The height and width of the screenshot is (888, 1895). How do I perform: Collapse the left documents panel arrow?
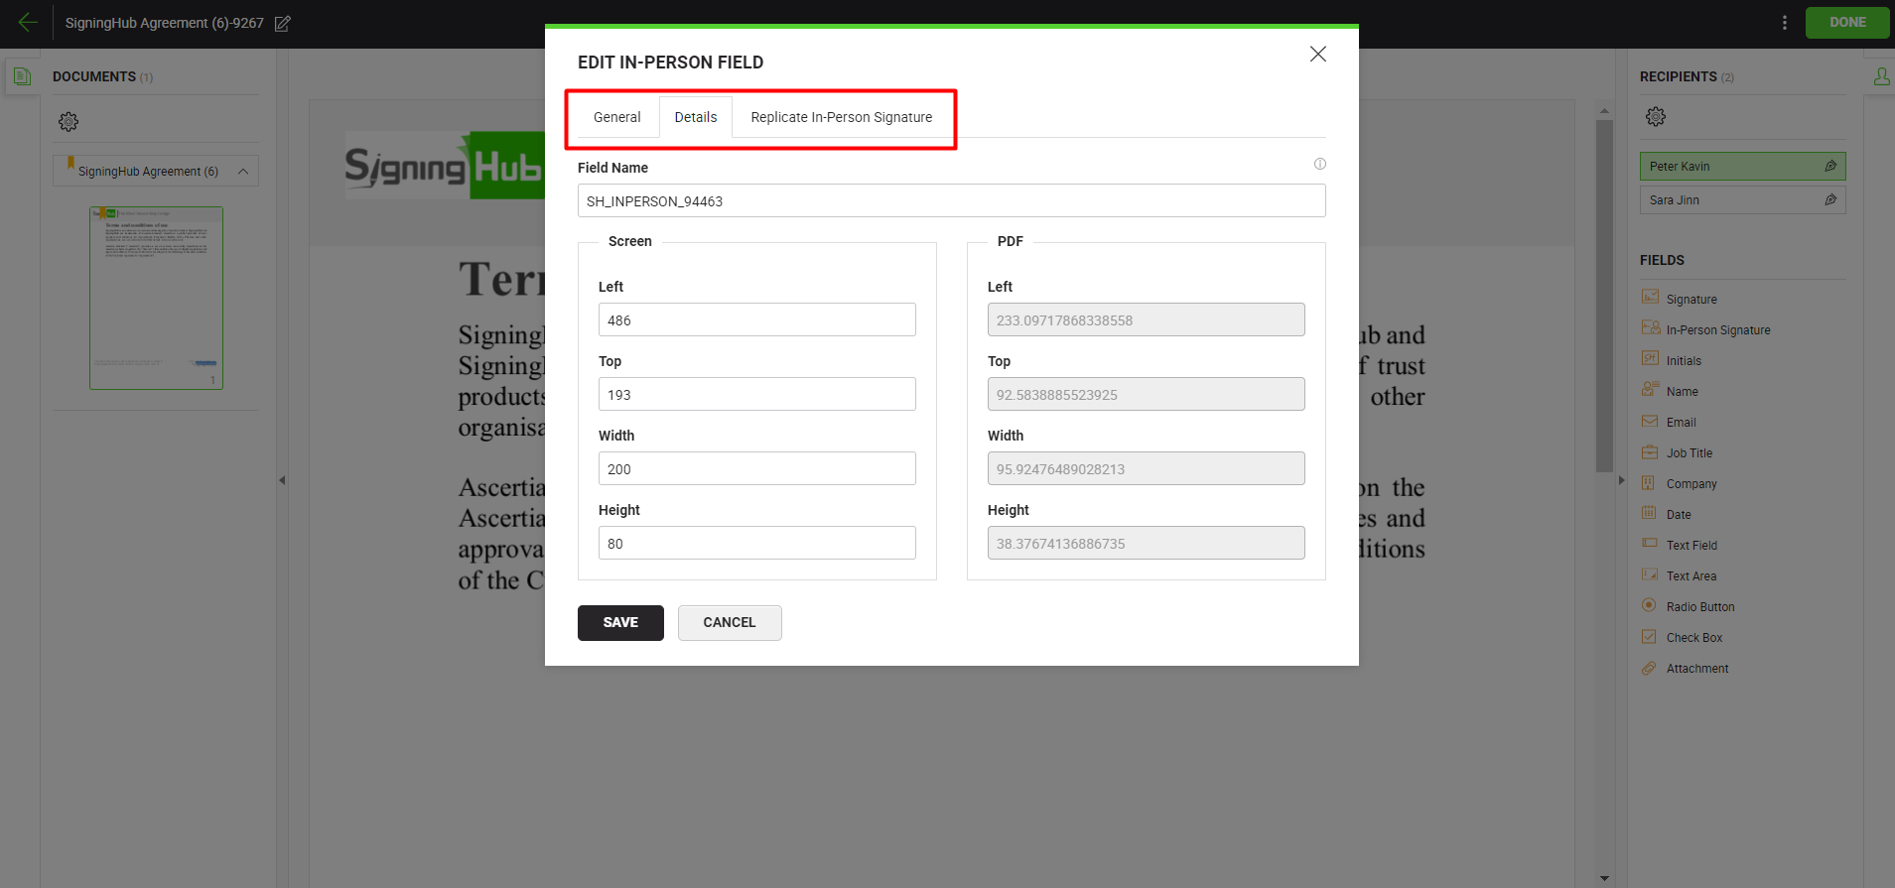click(282, 480)
